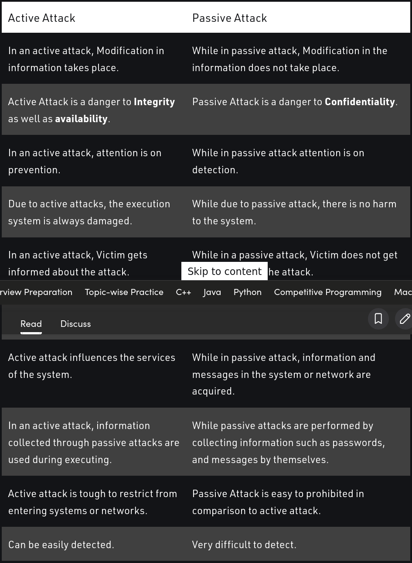This screenshot has height=563, width=412.
Task: Open the Python section in the navigation bar
Action: pyautogui.click(x=247, y=292)
